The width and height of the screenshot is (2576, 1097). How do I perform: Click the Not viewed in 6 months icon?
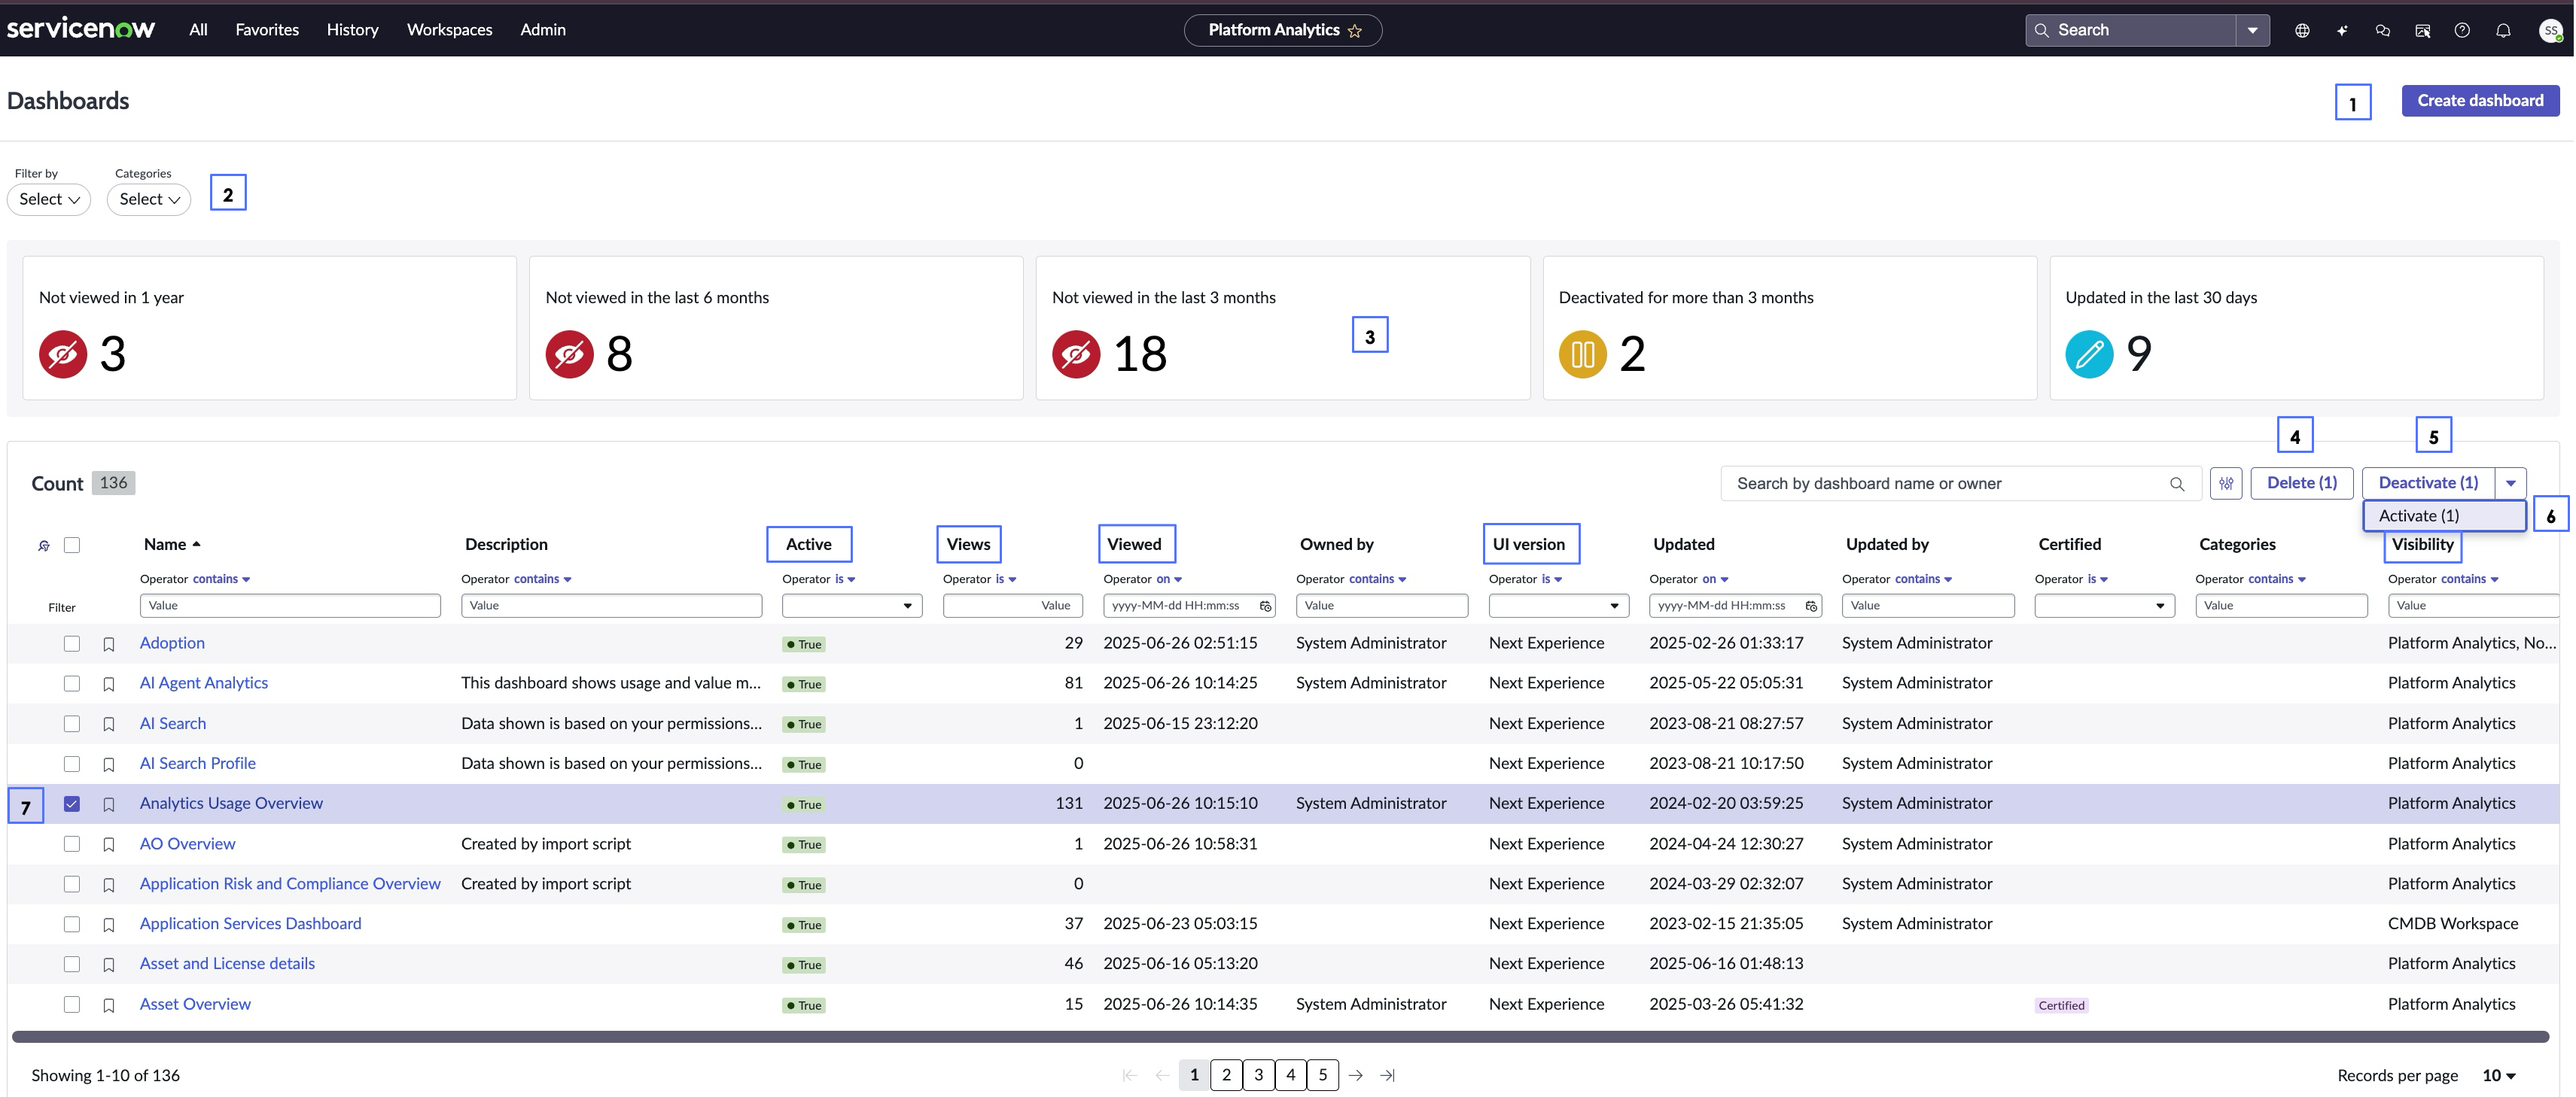coord(570,354)
